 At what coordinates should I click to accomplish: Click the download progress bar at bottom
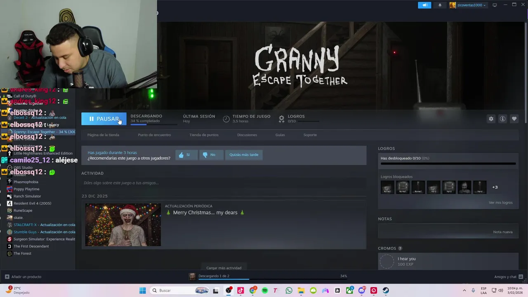tap(273, 280)
